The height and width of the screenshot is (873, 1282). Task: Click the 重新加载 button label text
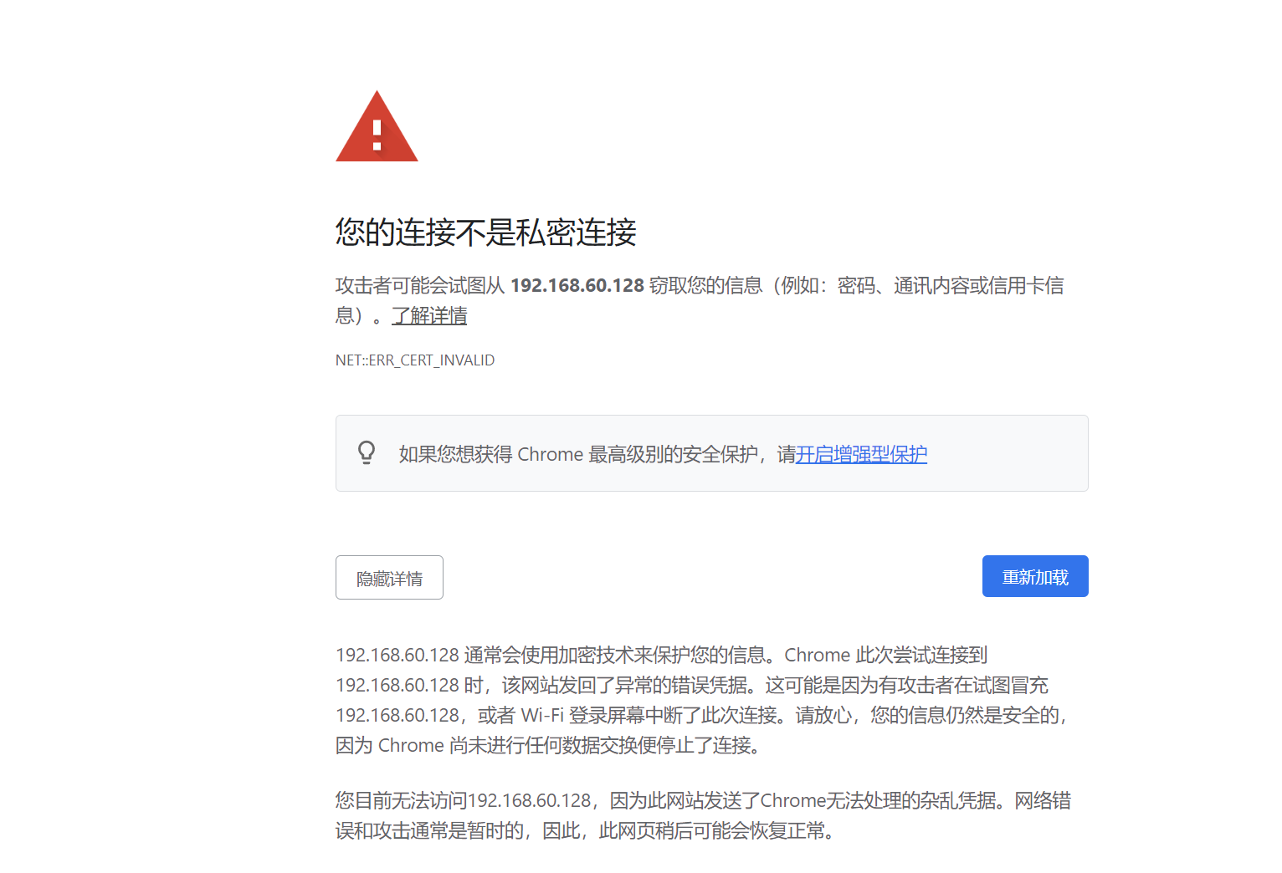[x=1034, y=575]
